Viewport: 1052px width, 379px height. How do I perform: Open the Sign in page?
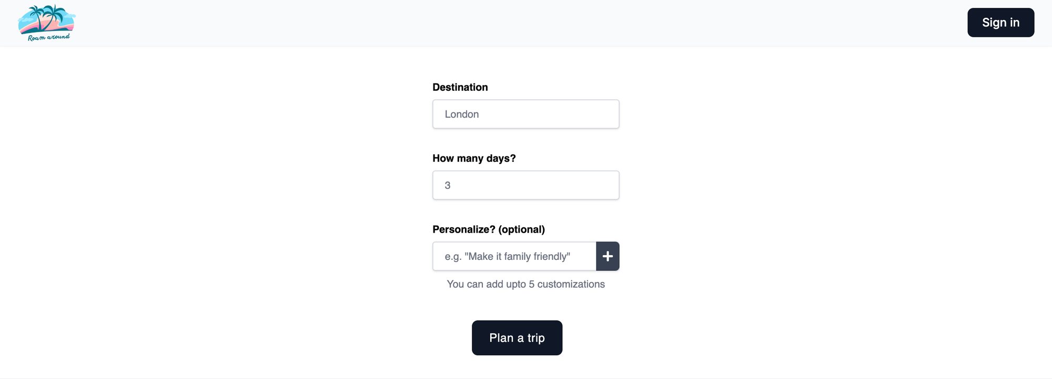pos(1000,23)
